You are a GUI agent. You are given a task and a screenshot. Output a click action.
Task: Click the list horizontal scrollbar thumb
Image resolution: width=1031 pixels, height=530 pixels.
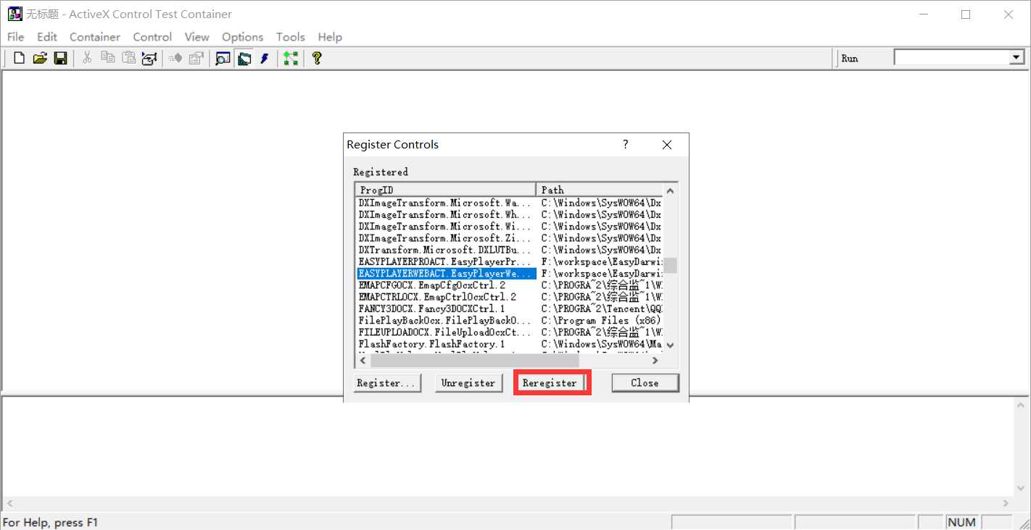coord(474,360)
